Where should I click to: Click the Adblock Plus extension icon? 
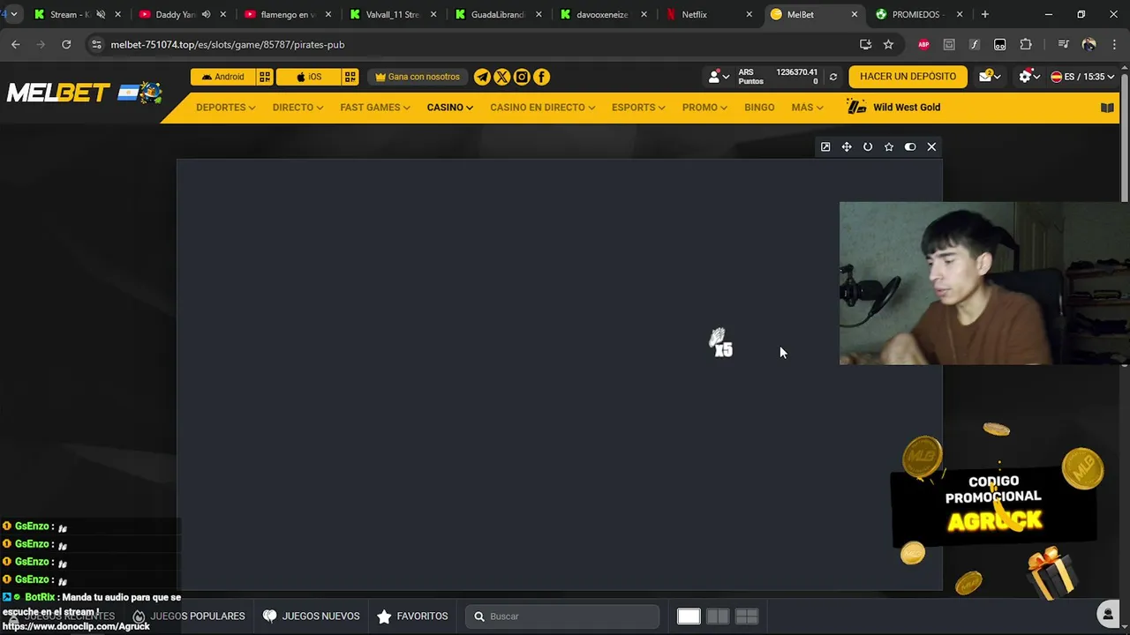tap(923, 44)
